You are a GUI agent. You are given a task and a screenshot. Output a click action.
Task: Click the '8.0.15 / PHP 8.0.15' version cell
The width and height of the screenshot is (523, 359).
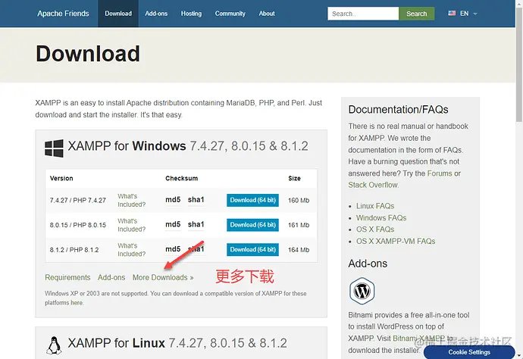78,225
